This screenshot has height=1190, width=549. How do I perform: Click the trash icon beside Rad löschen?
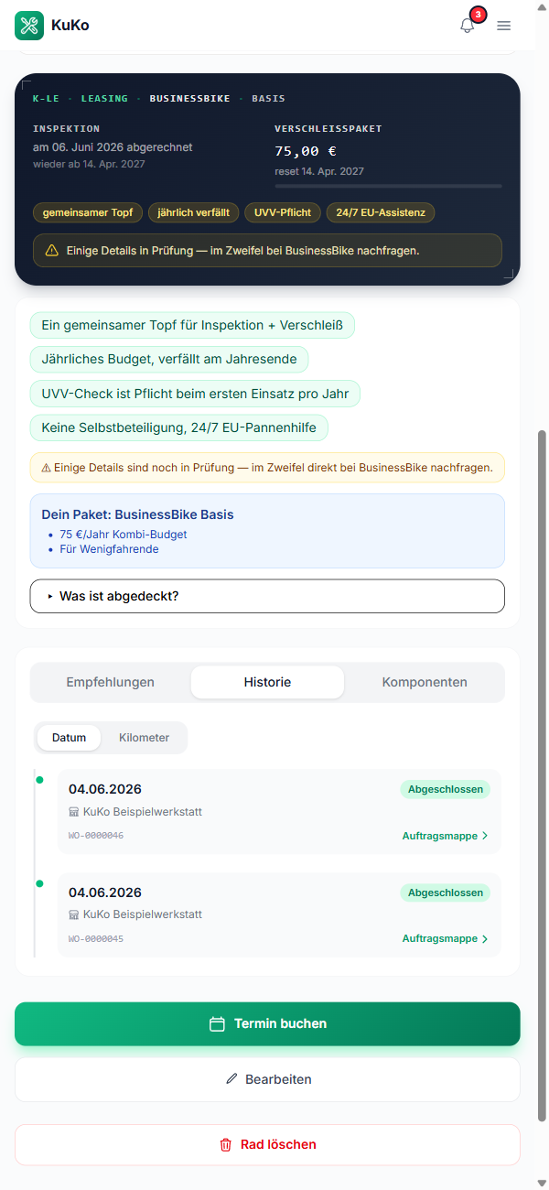tap(226, 1144)
